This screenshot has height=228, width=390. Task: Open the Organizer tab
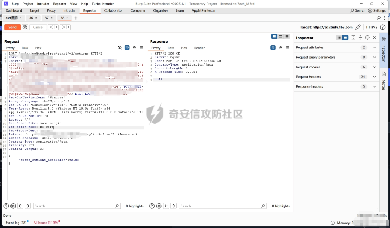160,10
